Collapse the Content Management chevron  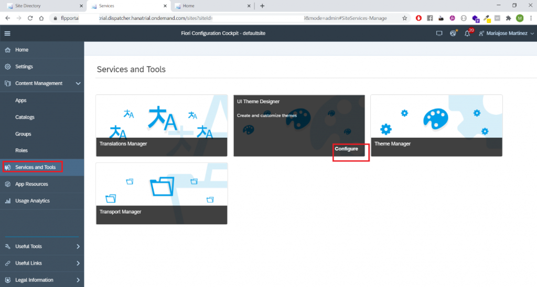point(78,83)
